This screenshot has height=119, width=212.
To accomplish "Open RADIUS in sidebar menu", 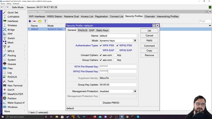I will [12, 77].
